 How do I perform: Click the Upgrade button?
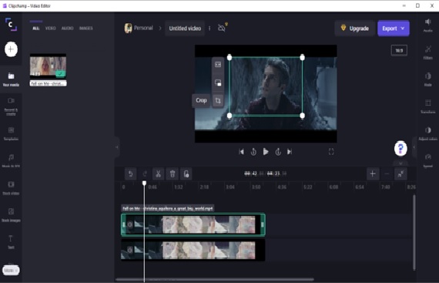354,29
